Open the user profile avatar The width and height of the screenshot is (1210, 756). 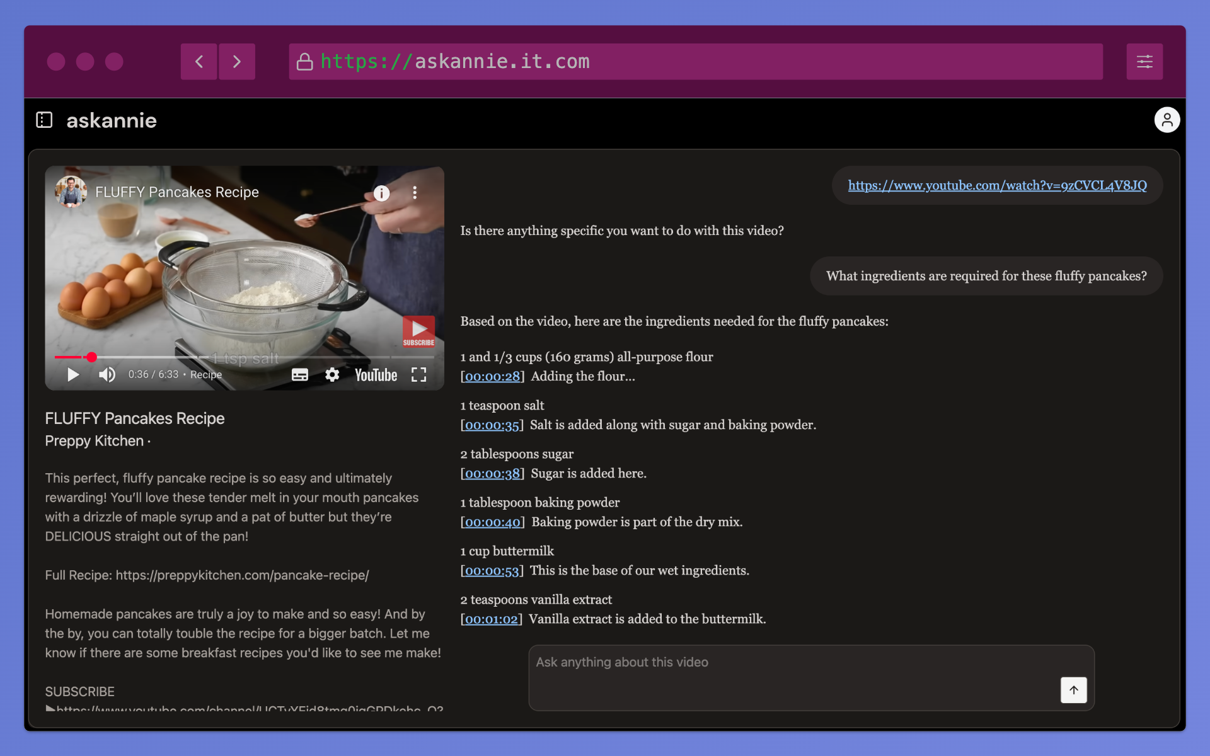point(1167,120)
